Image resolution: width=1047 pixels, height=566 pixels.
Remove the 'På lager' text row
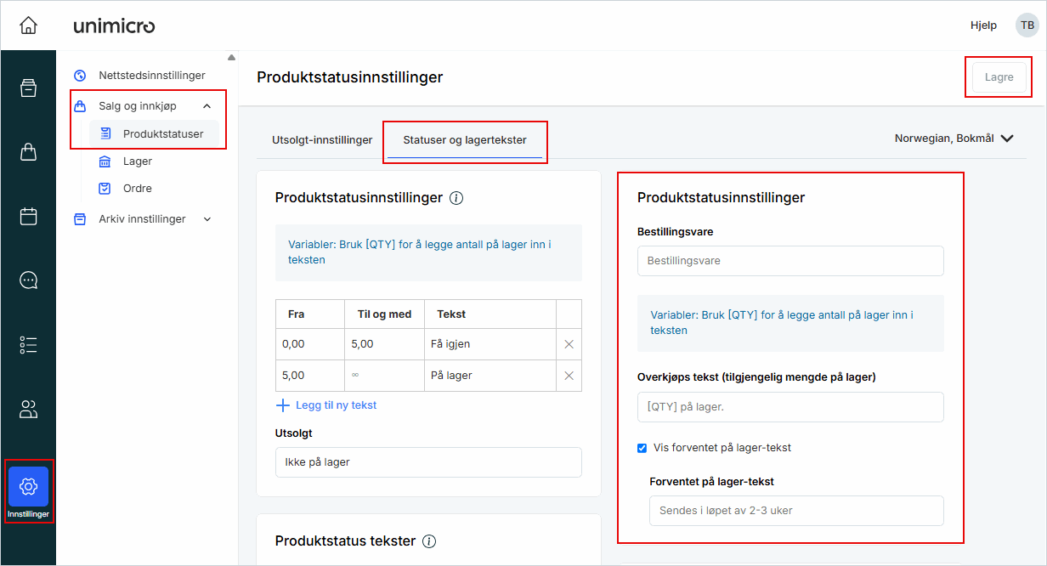point(569,376)
